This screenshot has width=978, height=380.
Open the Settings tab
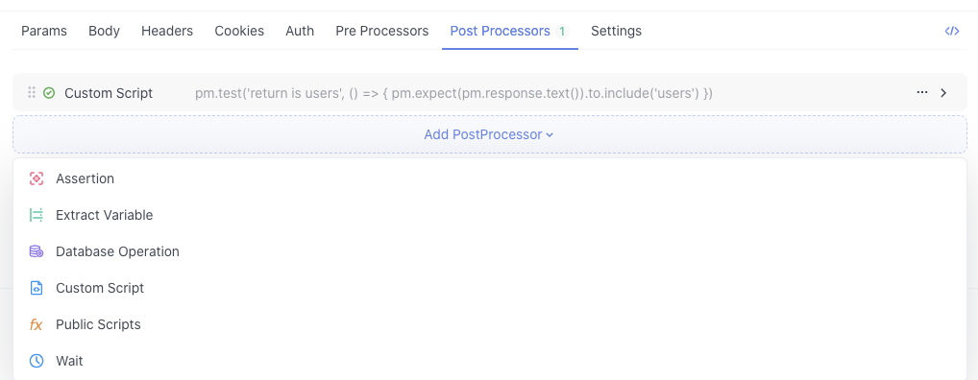tap(616, 31)
